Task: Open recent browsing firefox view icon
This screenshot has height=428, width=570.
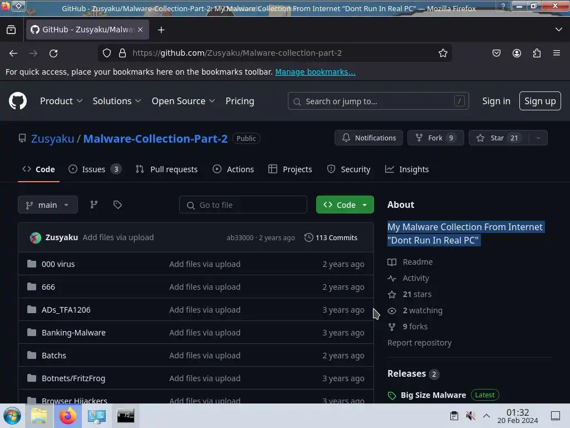Action: (11, 30)
